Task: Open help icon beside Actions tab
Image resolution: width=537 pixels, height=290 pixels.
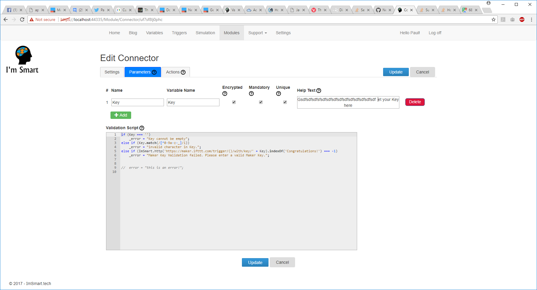Action: (x=183, y=72)
